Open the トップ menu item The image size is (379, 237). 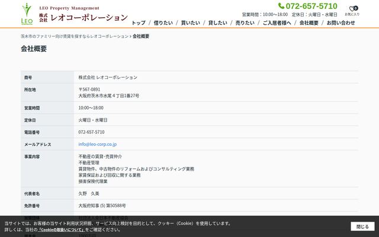click(139, 23)
